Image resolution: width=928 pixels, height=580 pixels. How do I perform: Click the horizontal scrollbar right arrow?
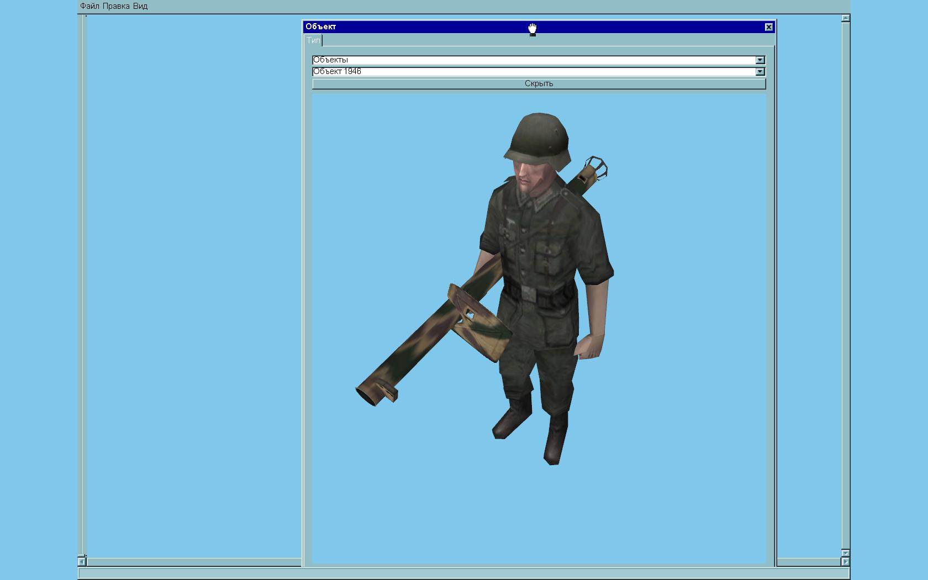(845, 562)
